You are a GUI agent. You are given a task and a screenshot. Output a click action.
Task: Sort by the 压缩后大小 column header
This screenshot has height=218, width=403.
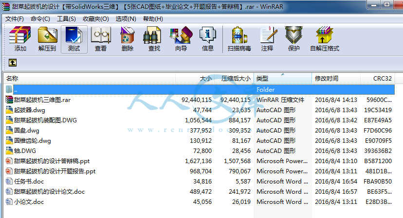tap(234, 79)
